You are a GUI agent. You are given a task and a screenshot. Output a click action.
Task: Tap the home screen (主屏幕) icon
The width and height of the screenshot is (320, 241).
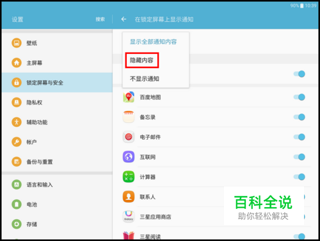17,63
